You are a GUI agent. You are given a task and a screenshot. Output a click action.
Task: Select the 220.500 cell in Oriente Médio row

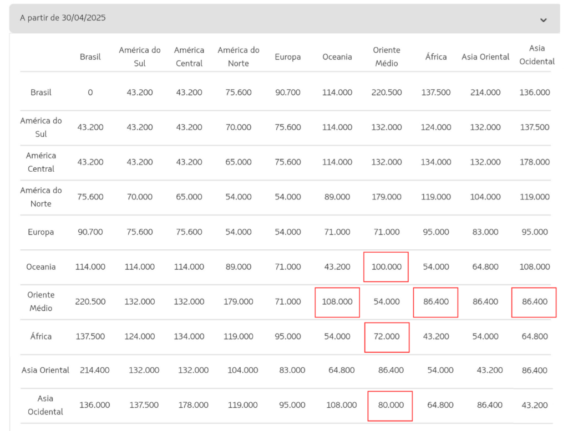point(90,301)
